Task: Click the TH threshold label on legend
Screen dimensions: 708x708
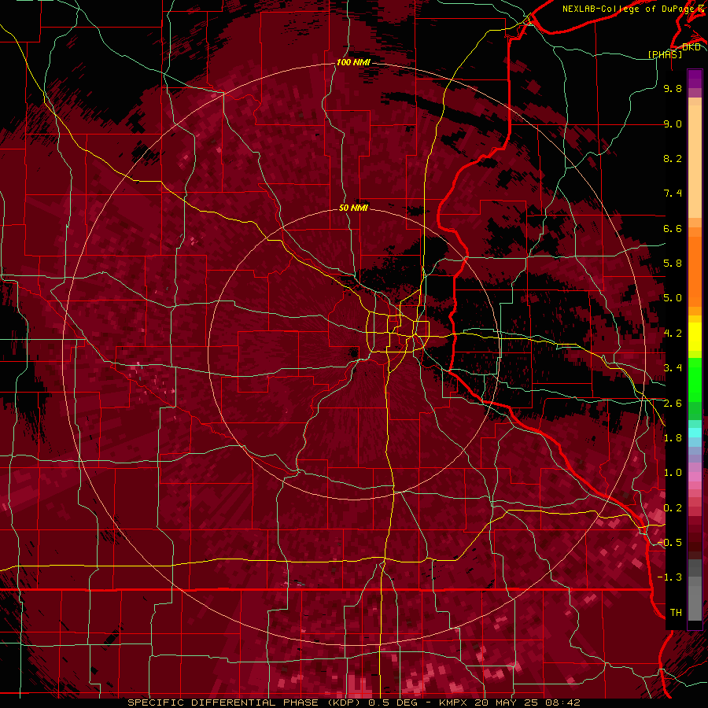Action: tap(676, 613)
